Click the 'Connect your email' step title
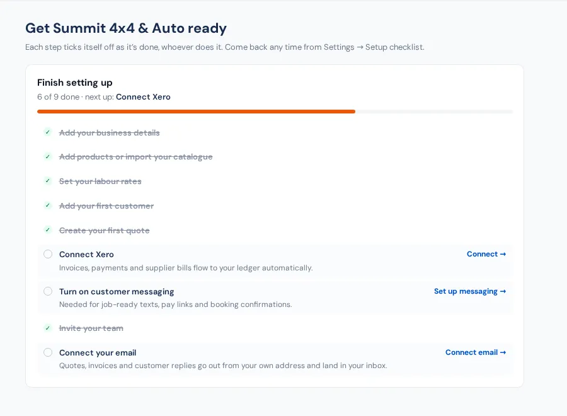Viewport: 567px width, 416px height. 98,353
